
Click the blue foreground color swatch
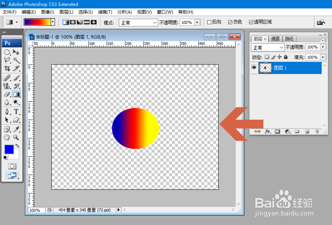pos(9,149)
